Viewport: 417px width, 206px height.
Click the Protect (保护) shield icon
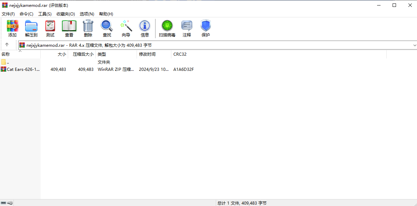[206, 26]
